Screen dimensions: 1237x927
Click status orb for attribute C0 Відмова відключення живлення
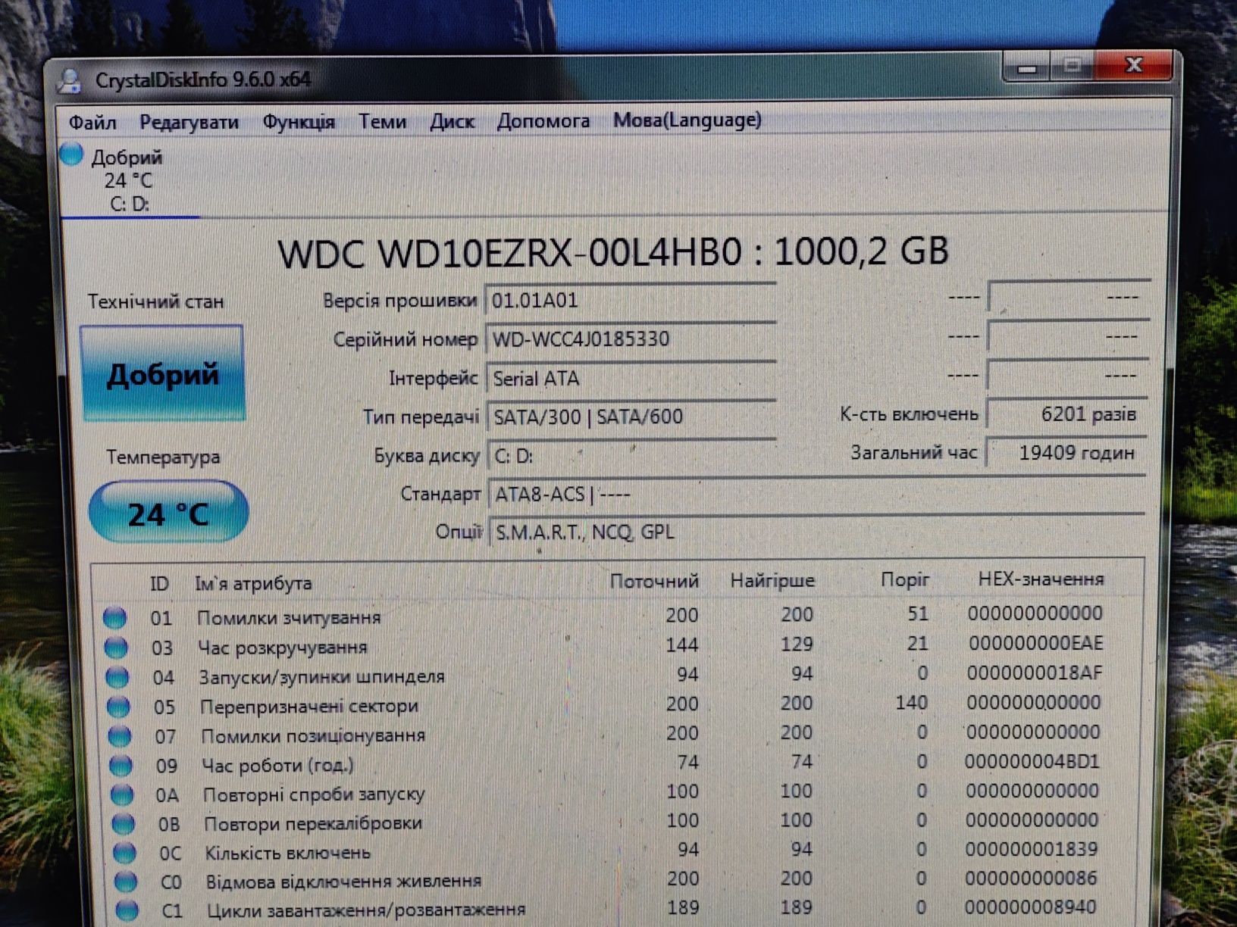point(125,882)
